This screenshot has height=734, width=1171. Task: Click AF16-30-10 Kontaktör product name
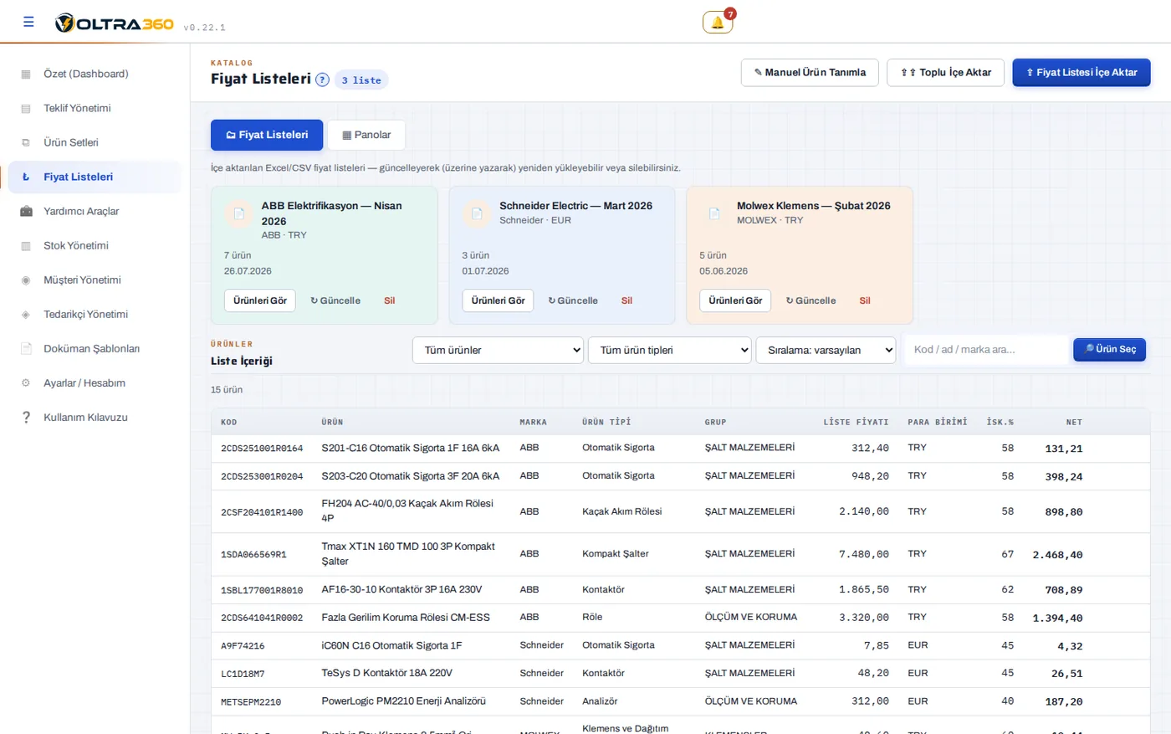(x=401, y=589)
